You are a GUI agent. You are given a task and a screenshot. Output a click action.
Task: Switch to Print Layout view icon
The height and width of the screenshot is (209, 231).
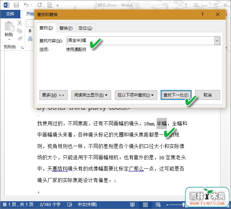tap(145, 205)
